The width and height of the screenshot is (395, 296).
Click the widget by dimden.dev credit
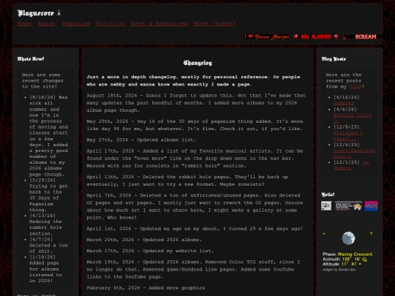click(x=339, y=270)
